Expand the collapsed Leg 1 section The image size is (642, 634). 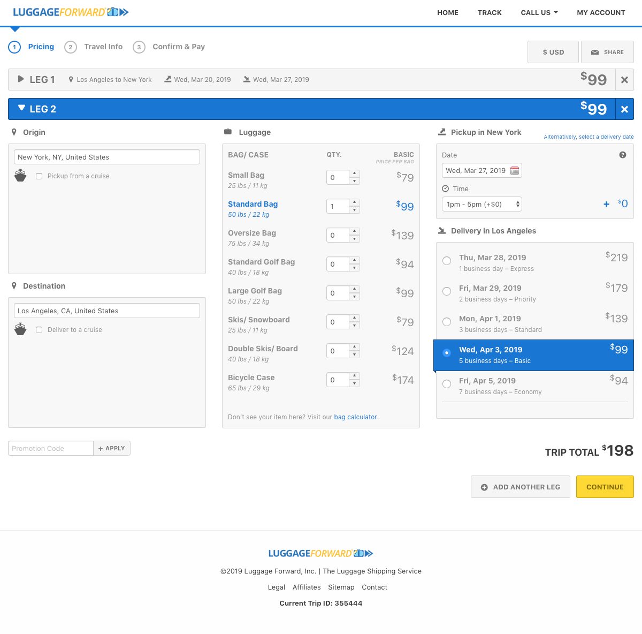click(x=21, y=79)
